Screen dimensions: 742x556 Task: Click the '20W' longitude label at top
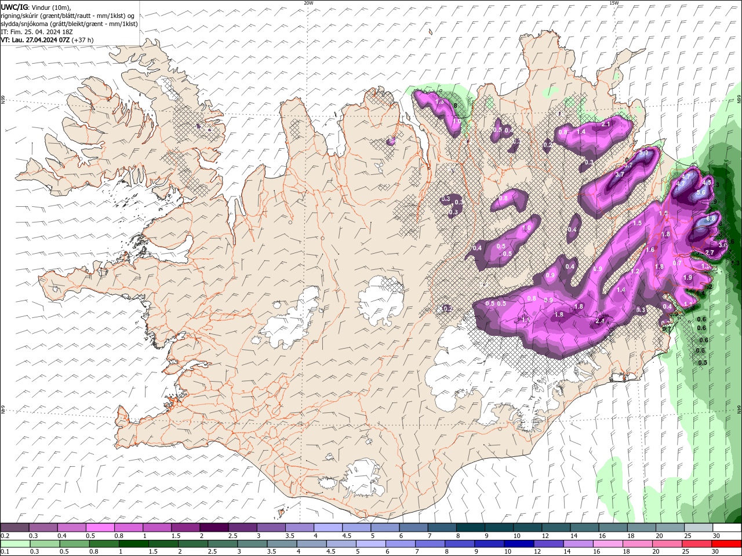pos(308,3)
